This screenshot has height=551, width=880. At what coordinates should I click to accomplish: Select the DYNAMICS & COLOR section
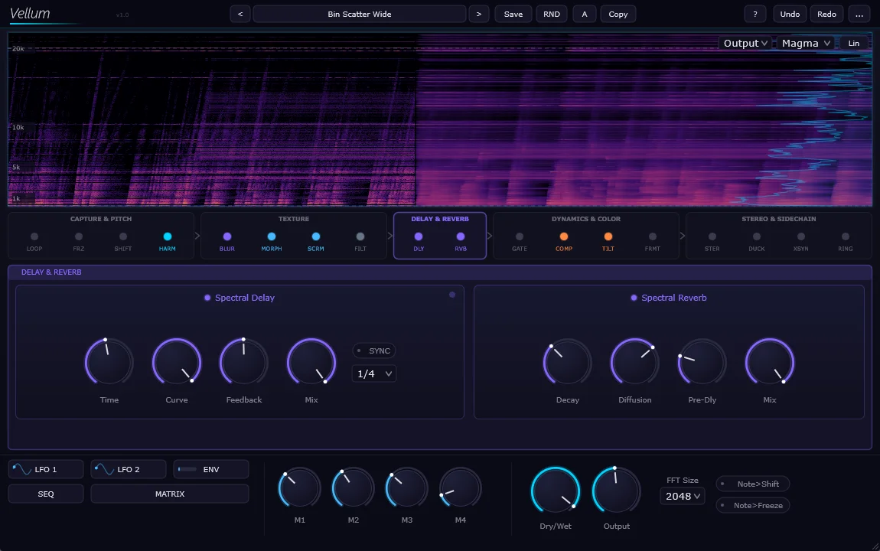coord(586,219)
